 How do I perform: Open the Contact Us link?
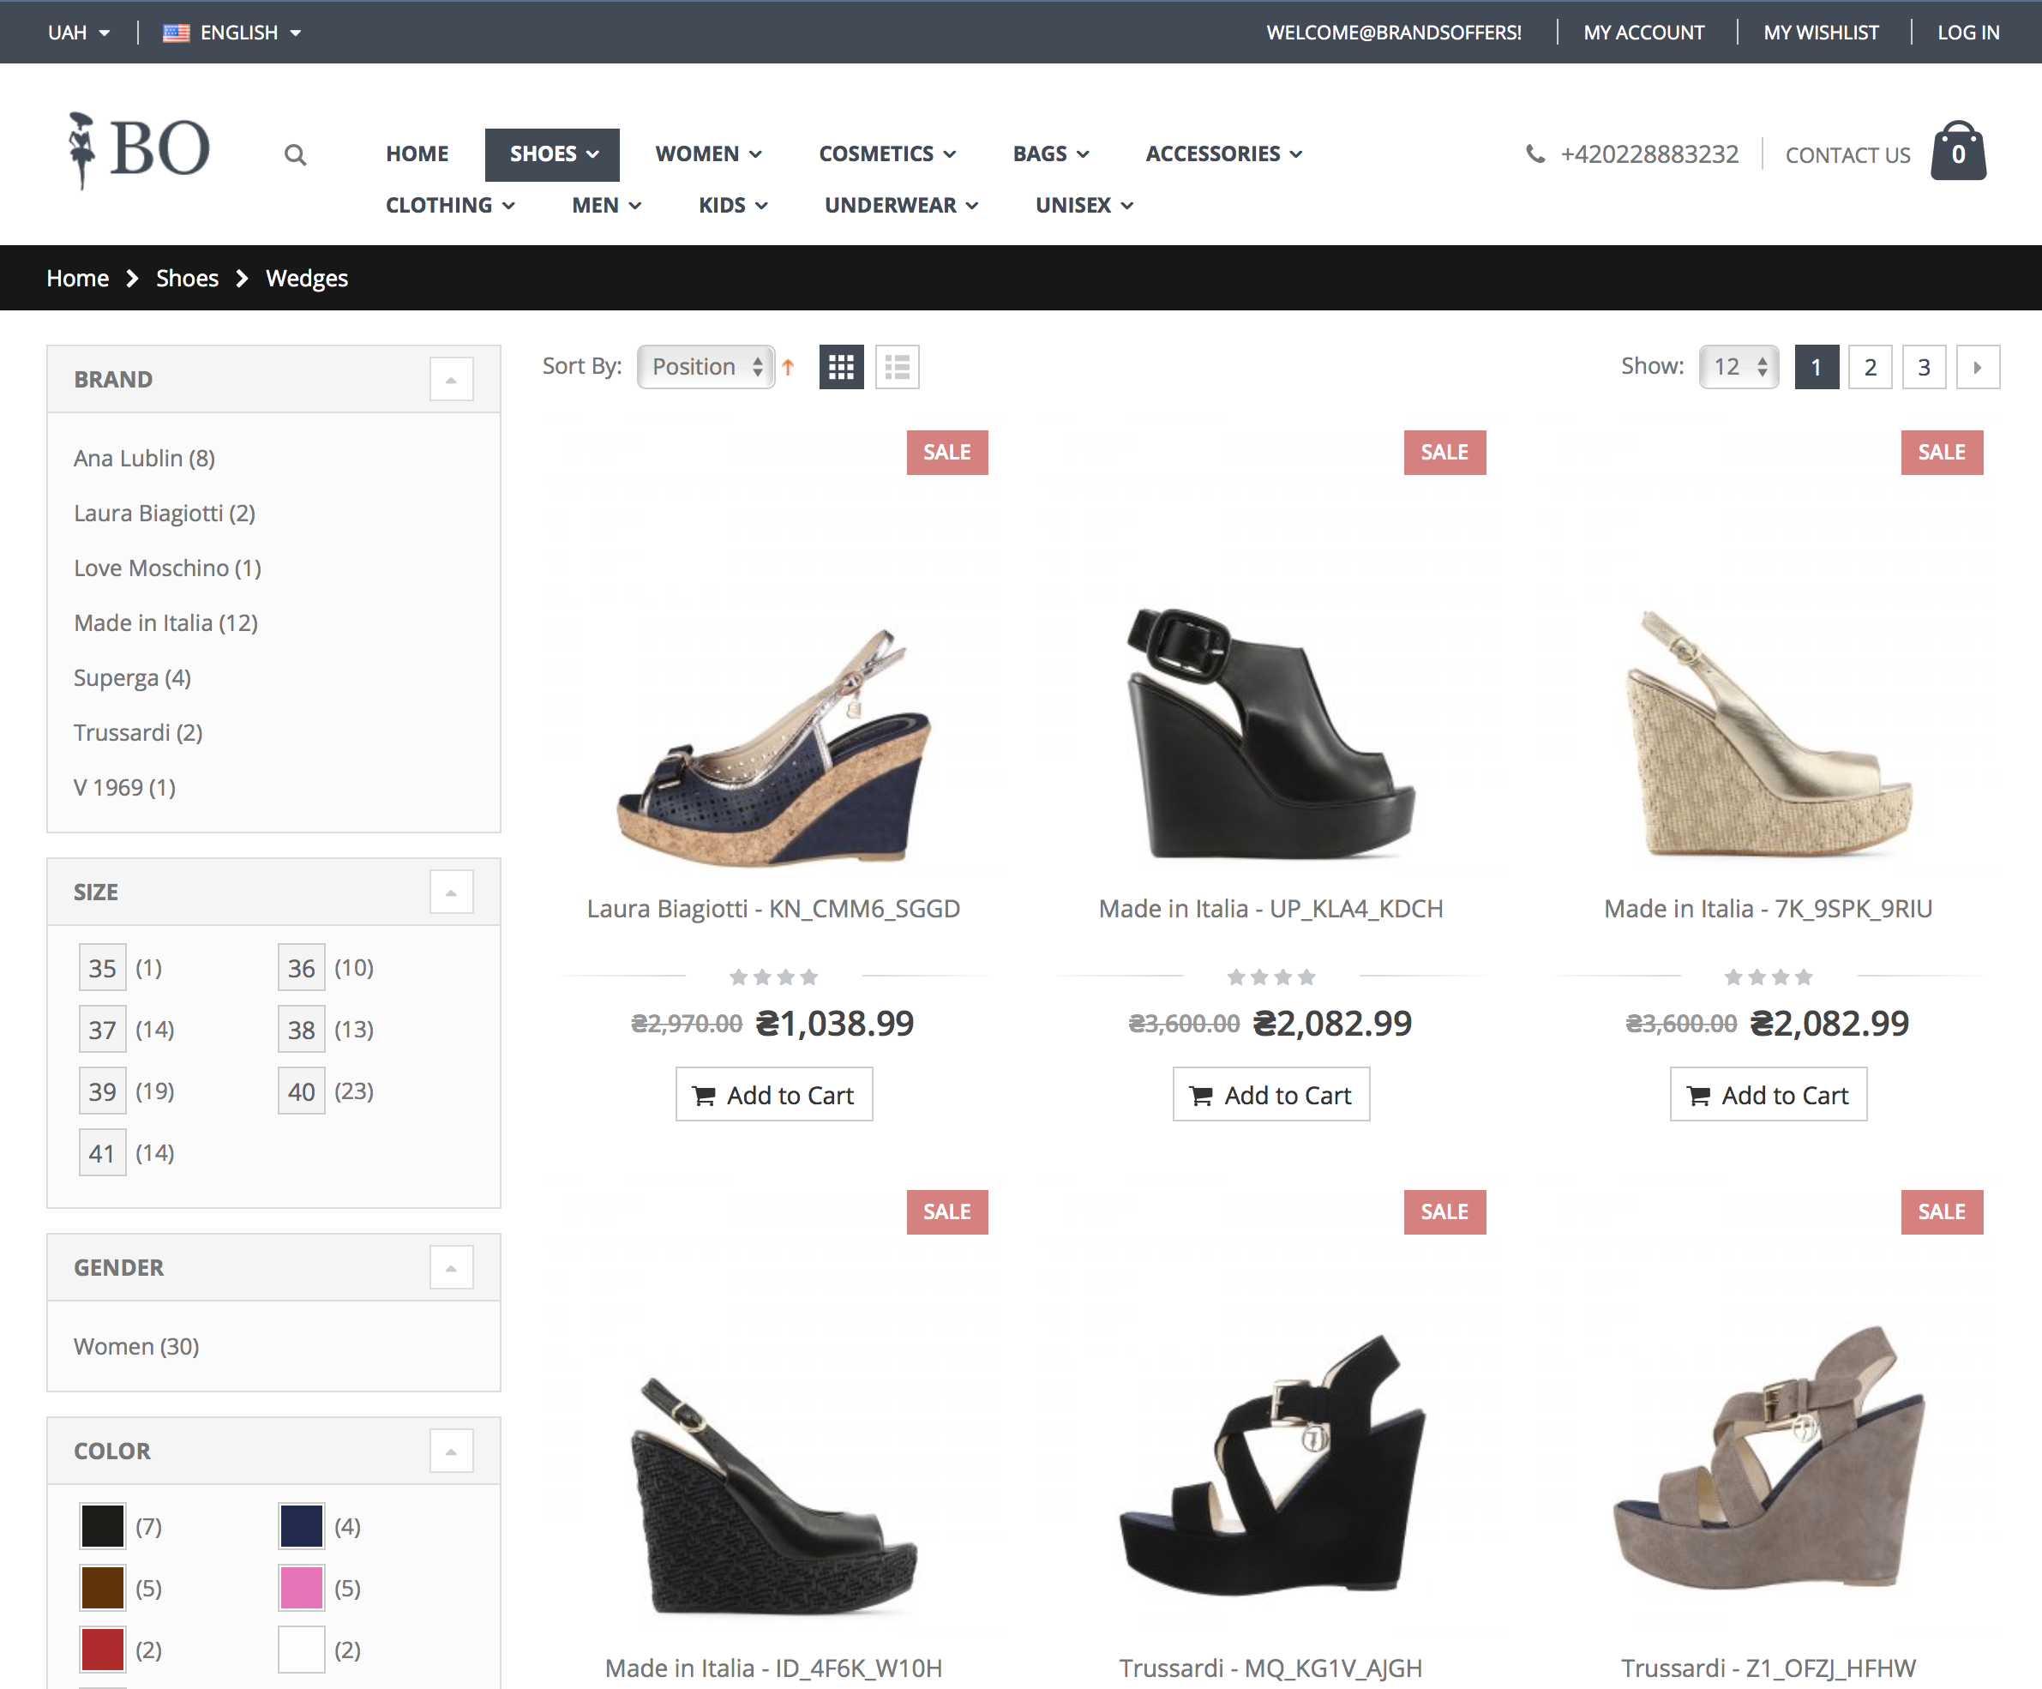click(1847, 154)
